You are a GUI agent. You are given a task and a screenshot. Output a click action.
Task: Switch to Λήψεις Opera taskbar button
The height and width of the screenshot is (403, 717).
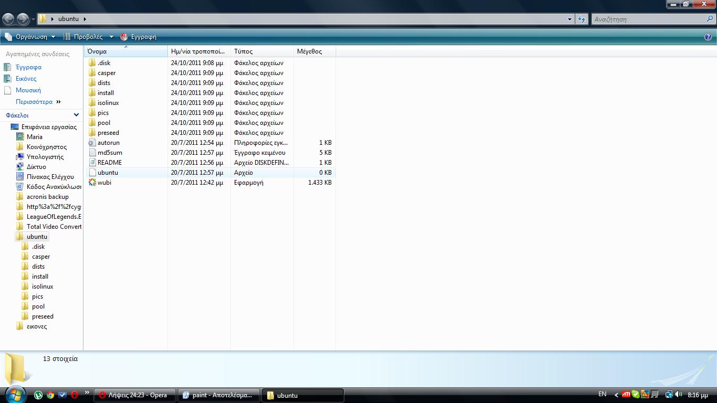coord(135,395)
